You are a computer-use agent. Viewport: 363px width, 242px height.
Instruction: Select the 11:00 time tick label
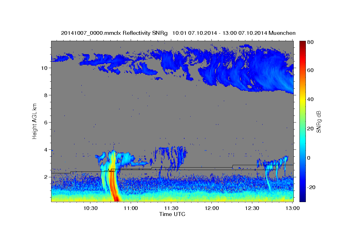coord(131,208)
